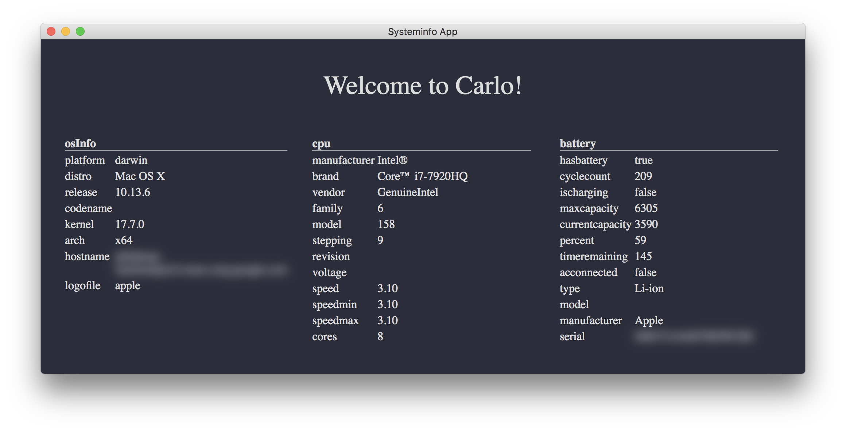Click the stepping label in cpu

coord(332,241)
